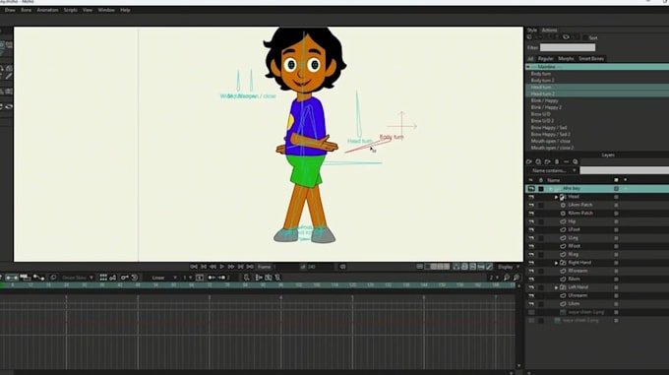Select the LLeg layer
Screen dimensions: 669x375
click(x=573, y=237)
